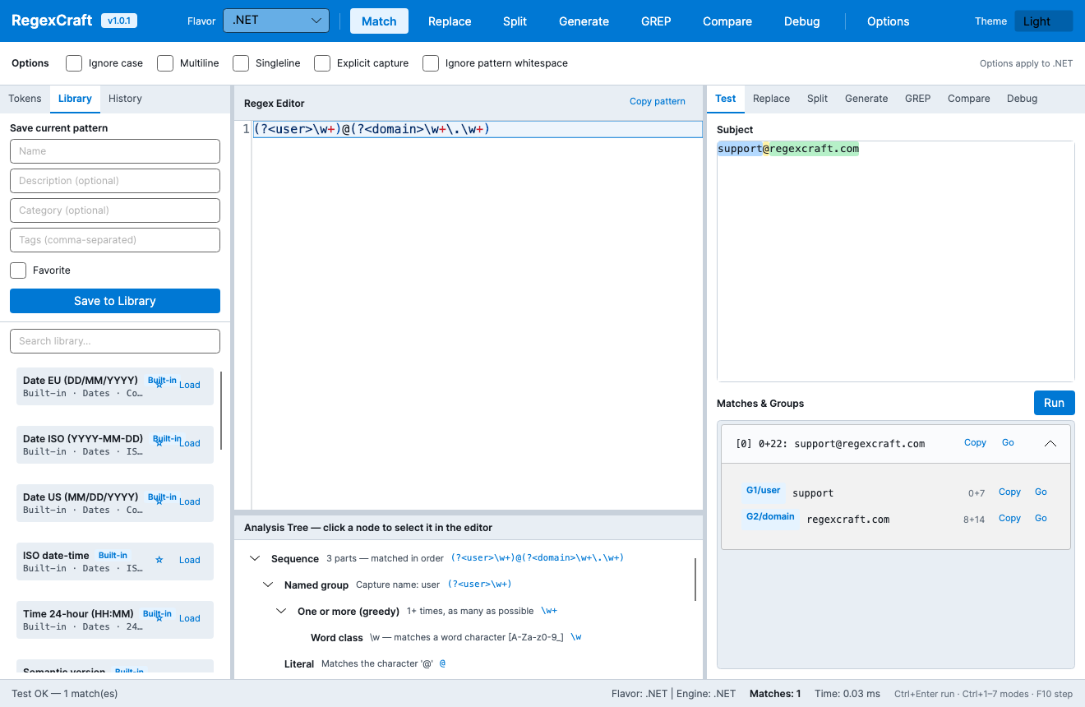Copy match [0] full text

point(975,442)
